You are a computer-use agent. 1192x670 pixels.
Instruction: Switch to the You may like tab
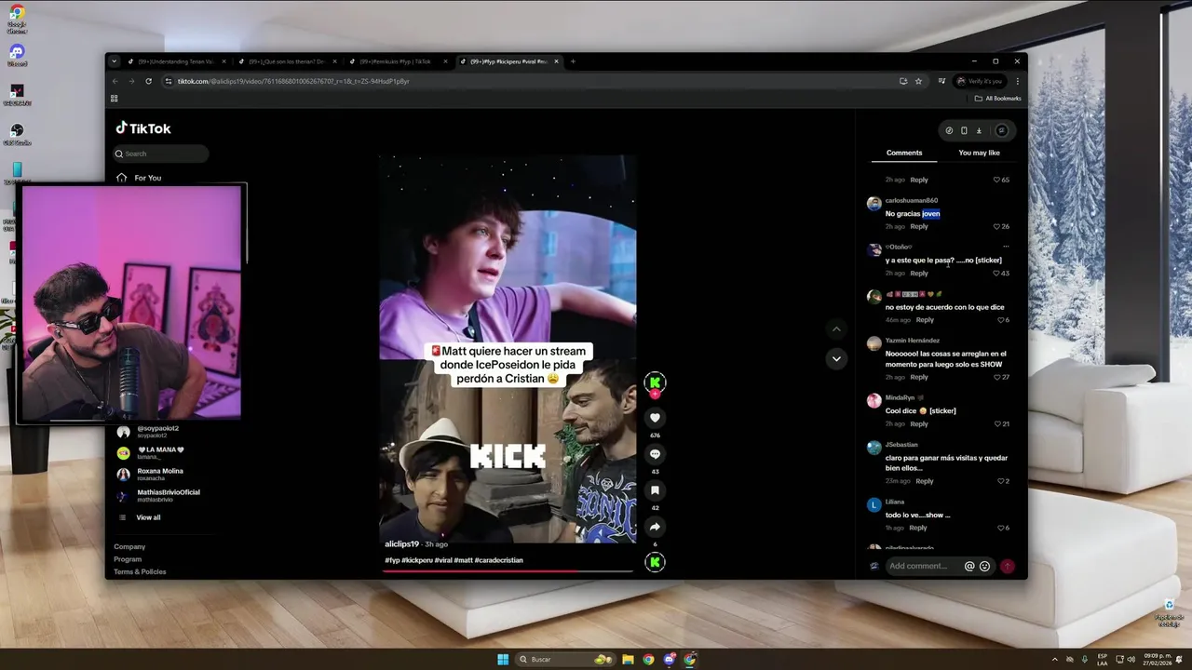pyautogui.click(x=979, y=153)
